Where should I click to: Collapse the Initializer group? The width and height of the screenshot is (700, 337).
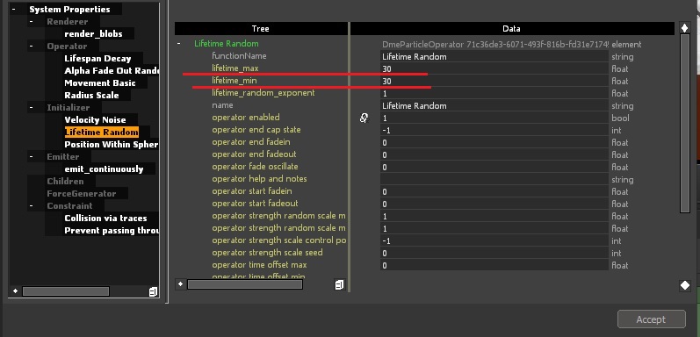pyautogui.click(x=31, y=108)
